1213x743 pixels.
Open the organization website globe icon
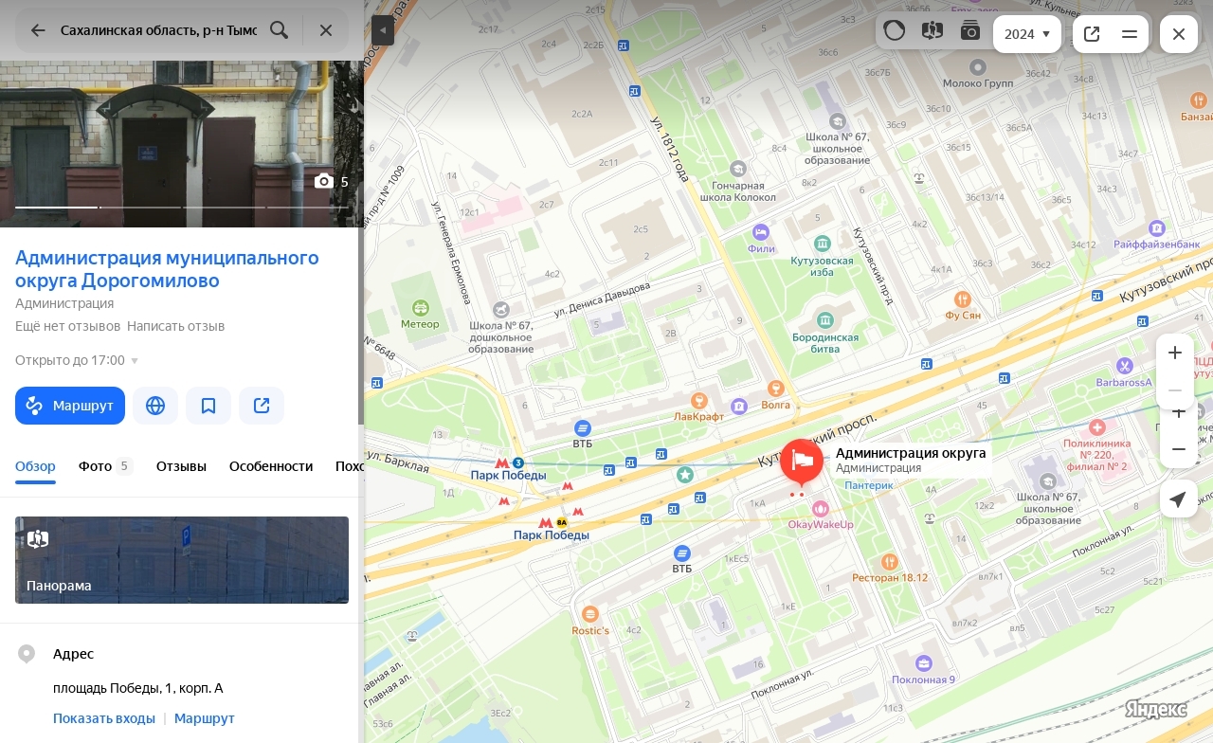[155, 406]
